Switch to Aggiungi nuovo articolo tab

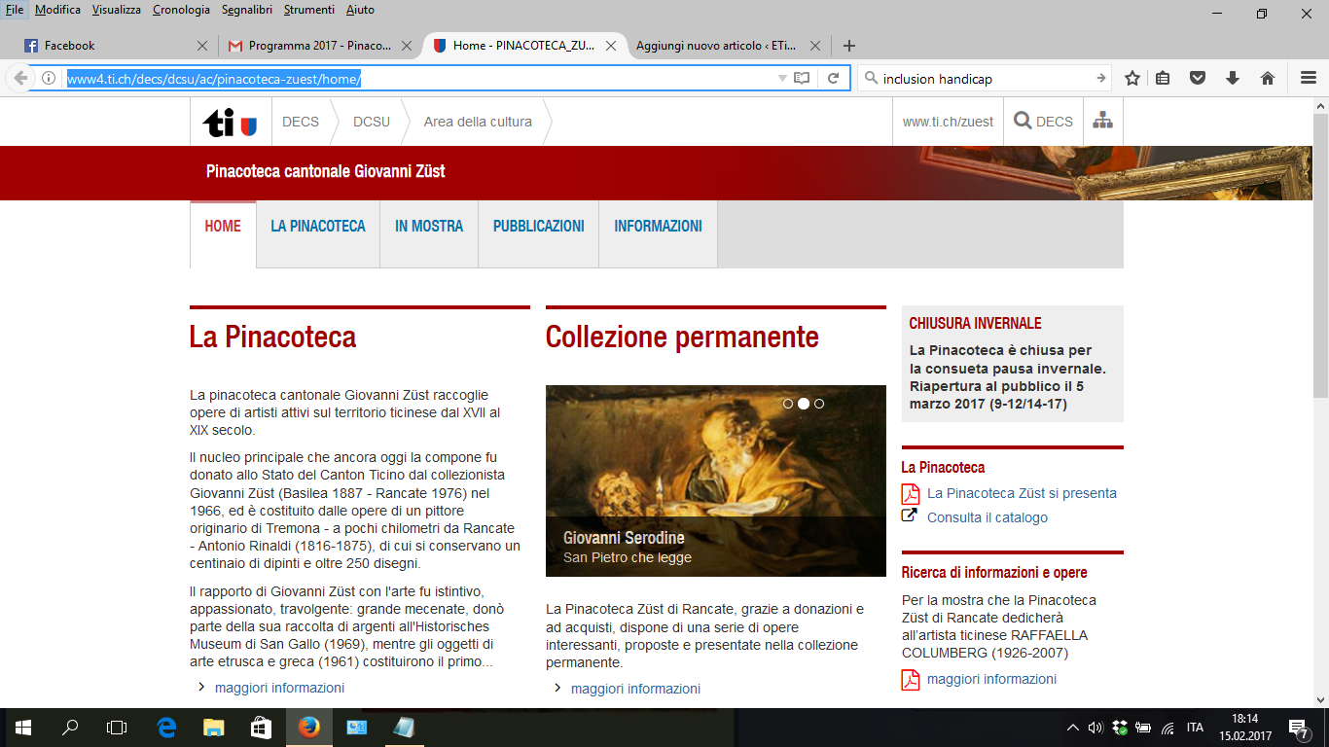(728, 46)
